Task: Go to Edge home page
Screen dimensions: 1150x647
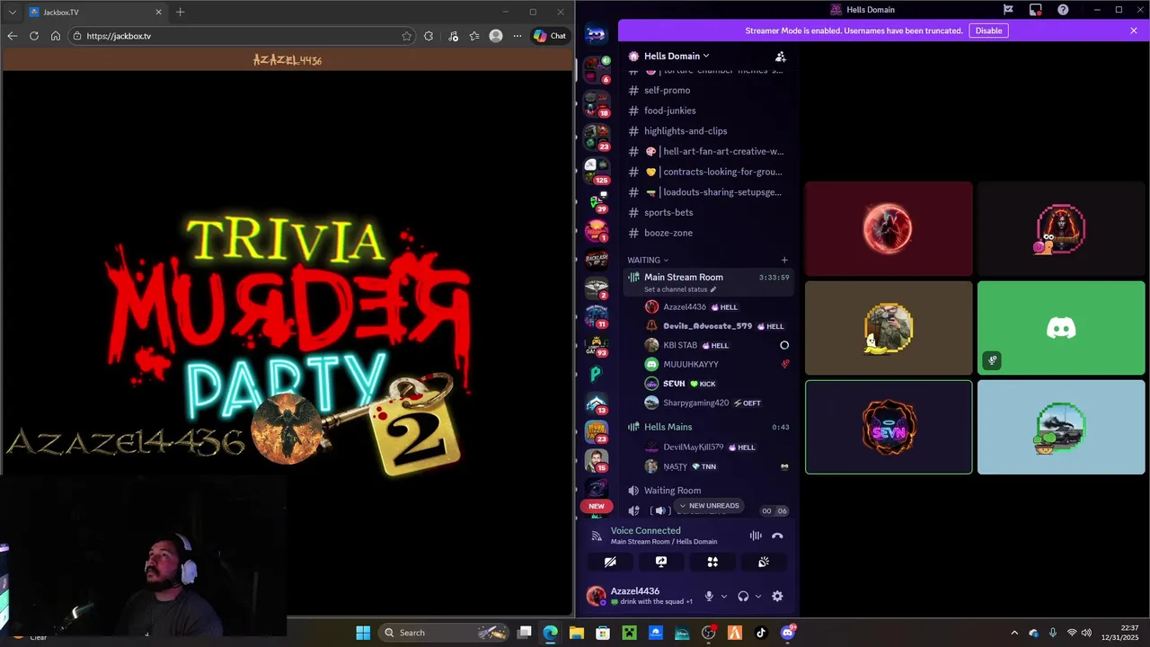Action: (x=56, y=36)
